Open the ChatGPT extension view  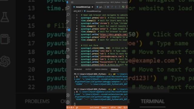[68, 57]
